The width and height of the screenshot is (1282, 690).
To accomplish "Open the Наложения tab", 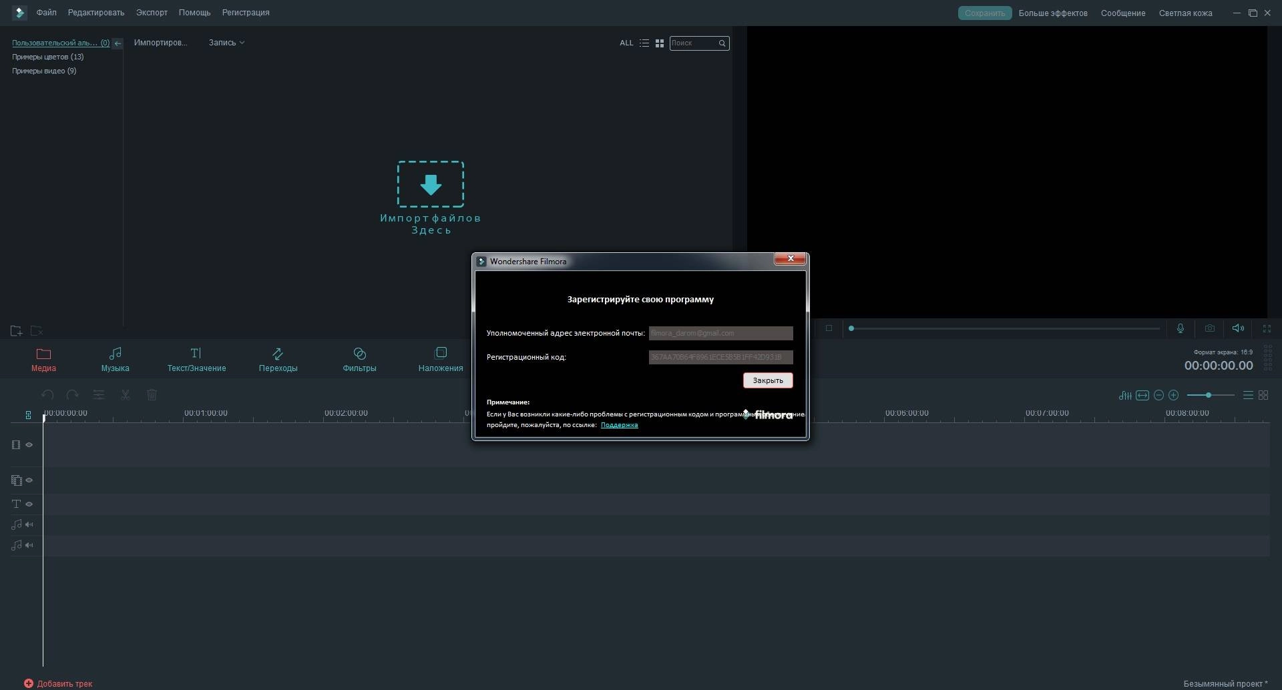I will [441, 359].
